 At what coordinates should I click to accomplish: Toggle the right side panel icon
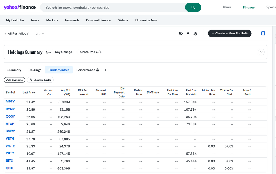[x=263, y=34]
